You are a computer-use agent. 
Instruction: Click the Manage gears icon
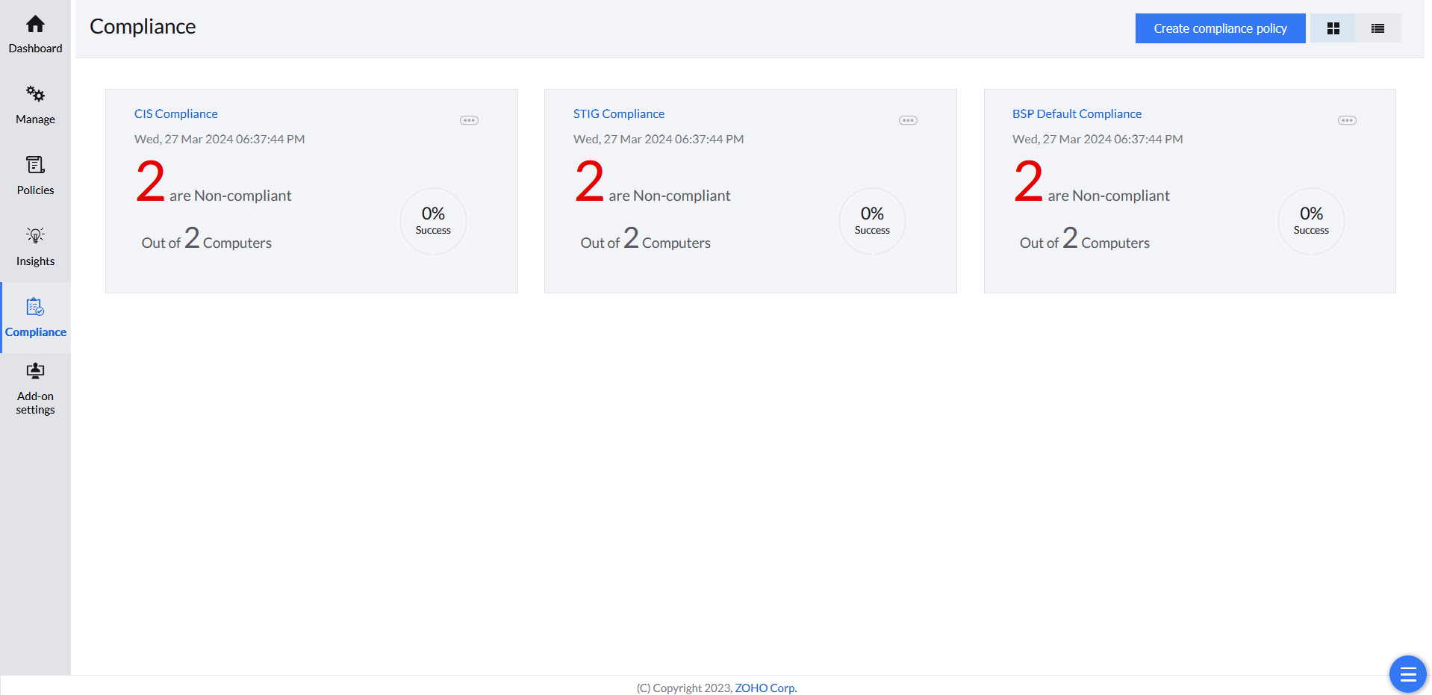[x=35, y=94]
